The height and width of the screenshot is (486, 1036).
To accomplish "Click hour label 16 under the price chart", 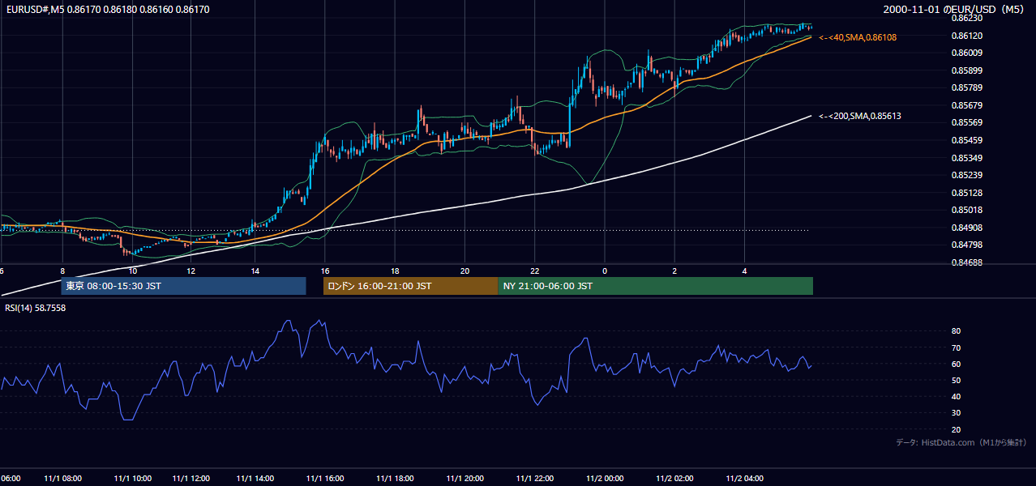I will [x=325, y=271].
